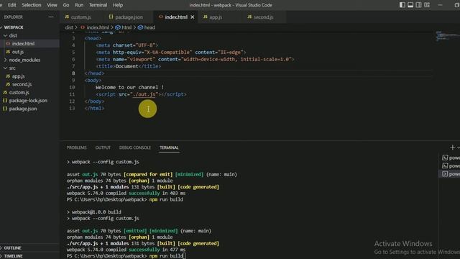Switch to OUTPUT panel tab
Screen dimensions: 460x259
tap(103, 147)
